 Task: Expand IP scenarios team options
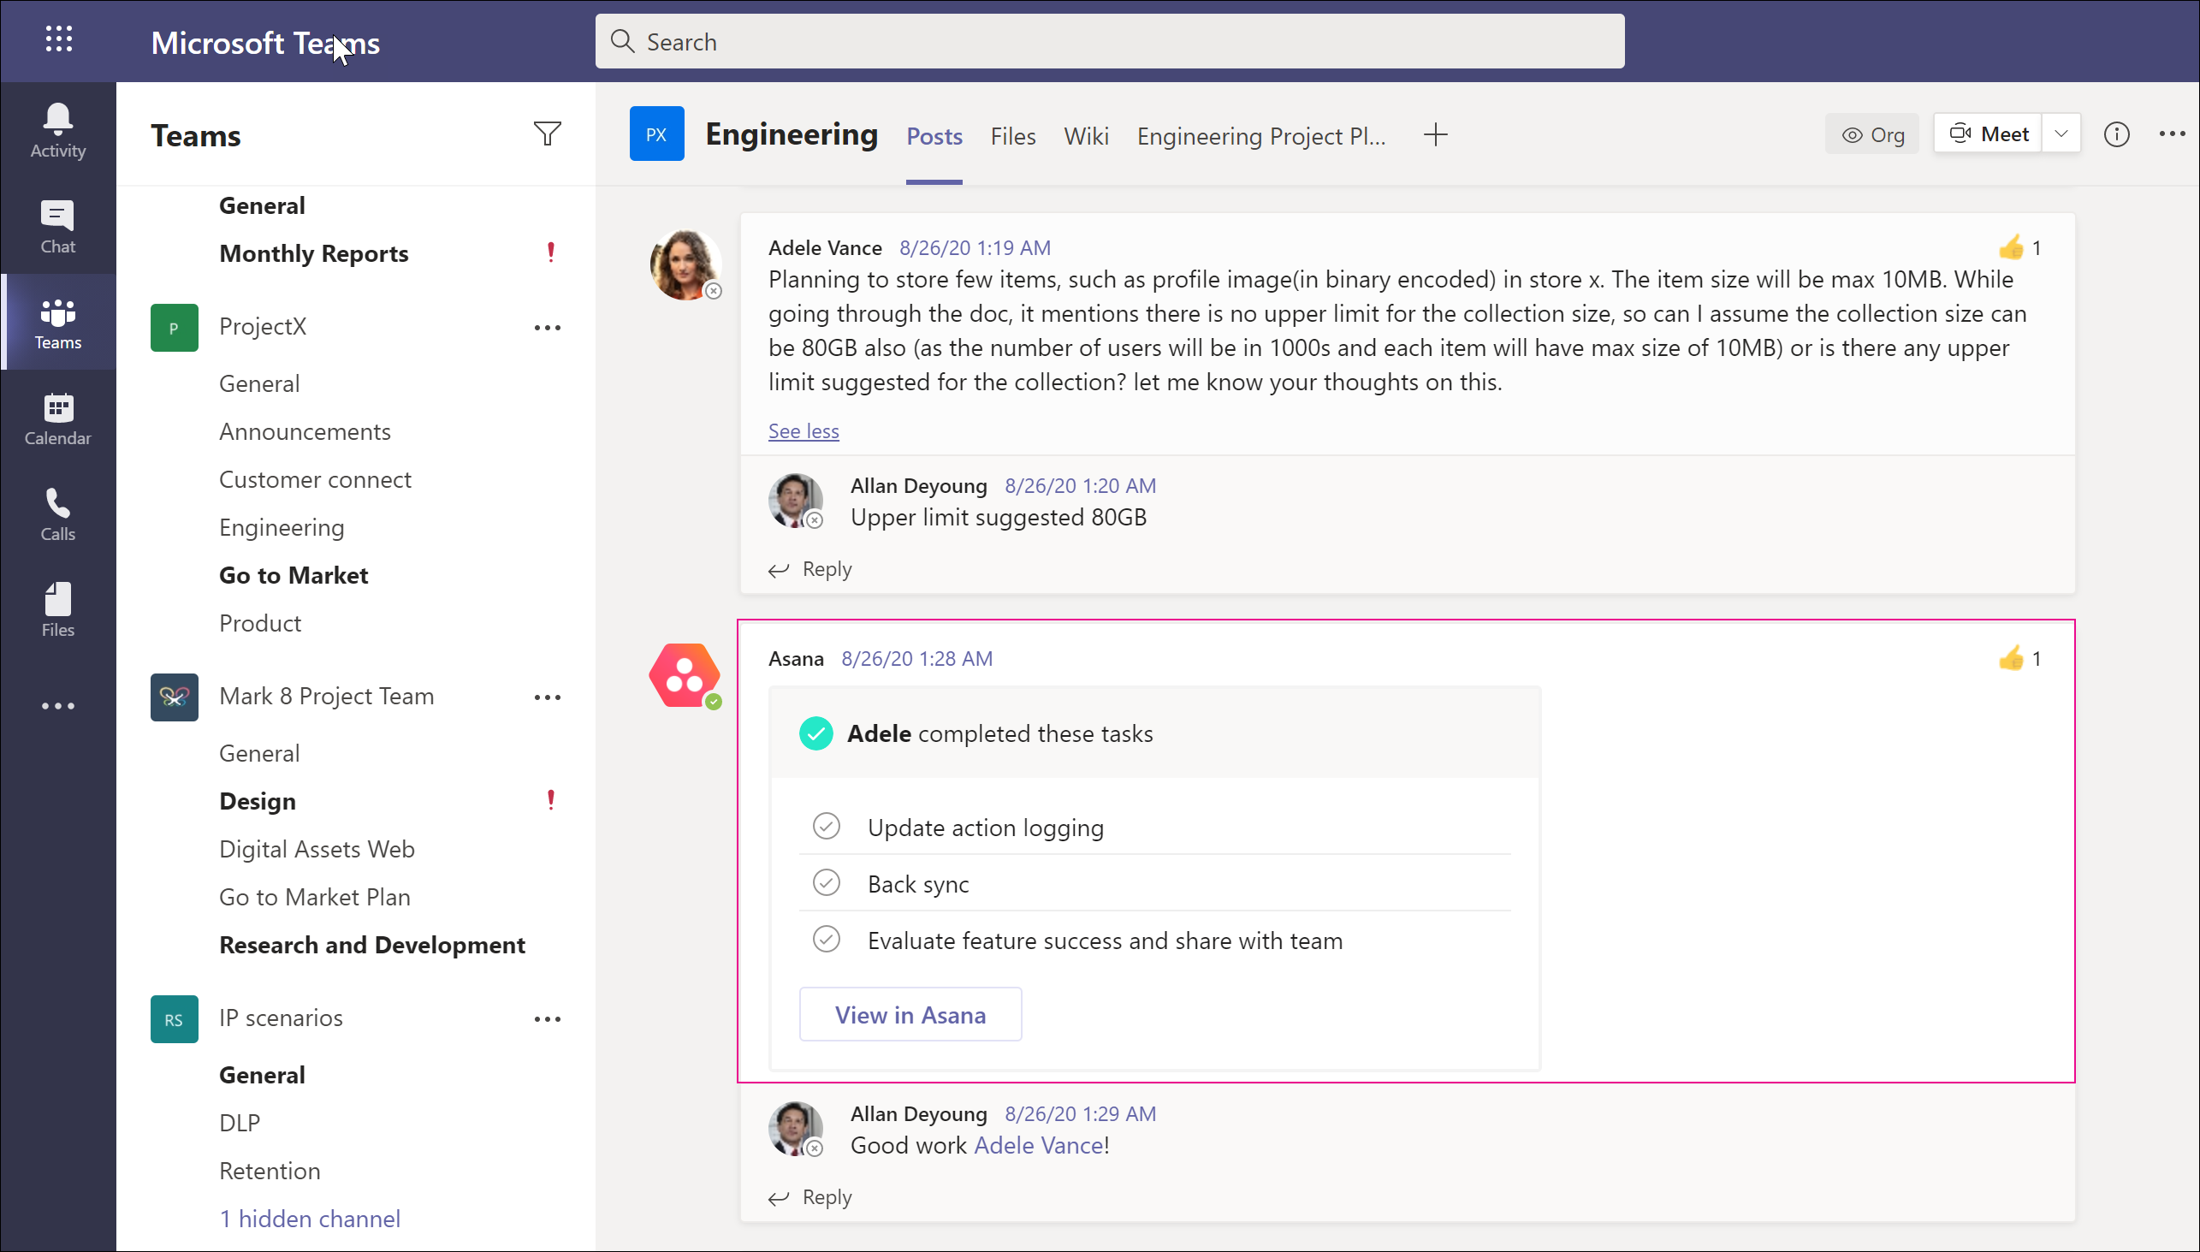(x=547, y=1018)
